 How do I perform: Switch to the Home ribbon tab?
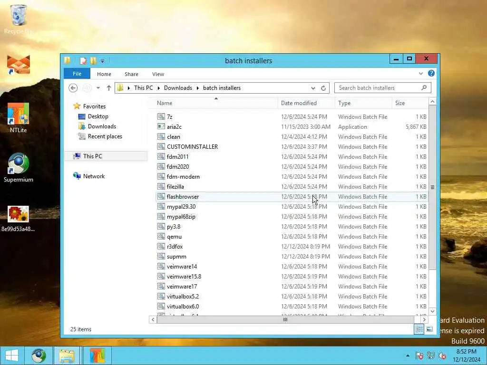104,74
